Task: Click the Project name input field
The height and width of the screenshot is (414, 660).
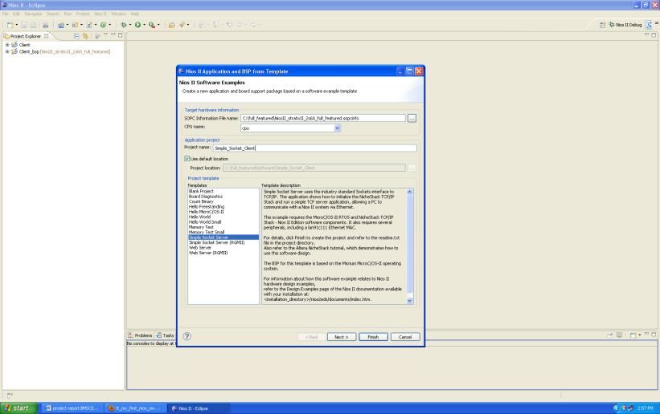Action: [315, 148]
